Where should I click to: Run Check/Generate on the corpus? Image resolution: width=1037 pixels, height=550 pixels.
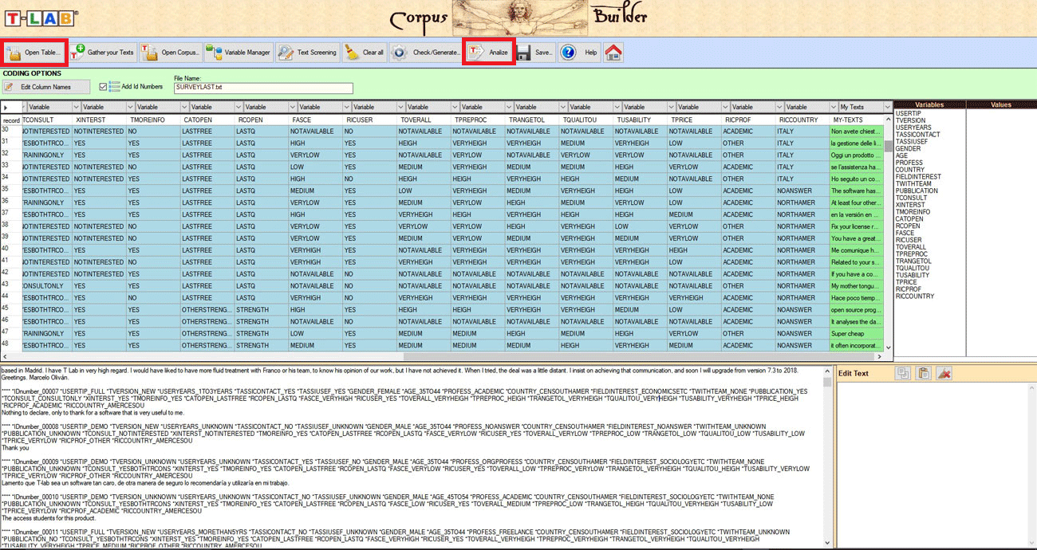click(x=425, y=53)
